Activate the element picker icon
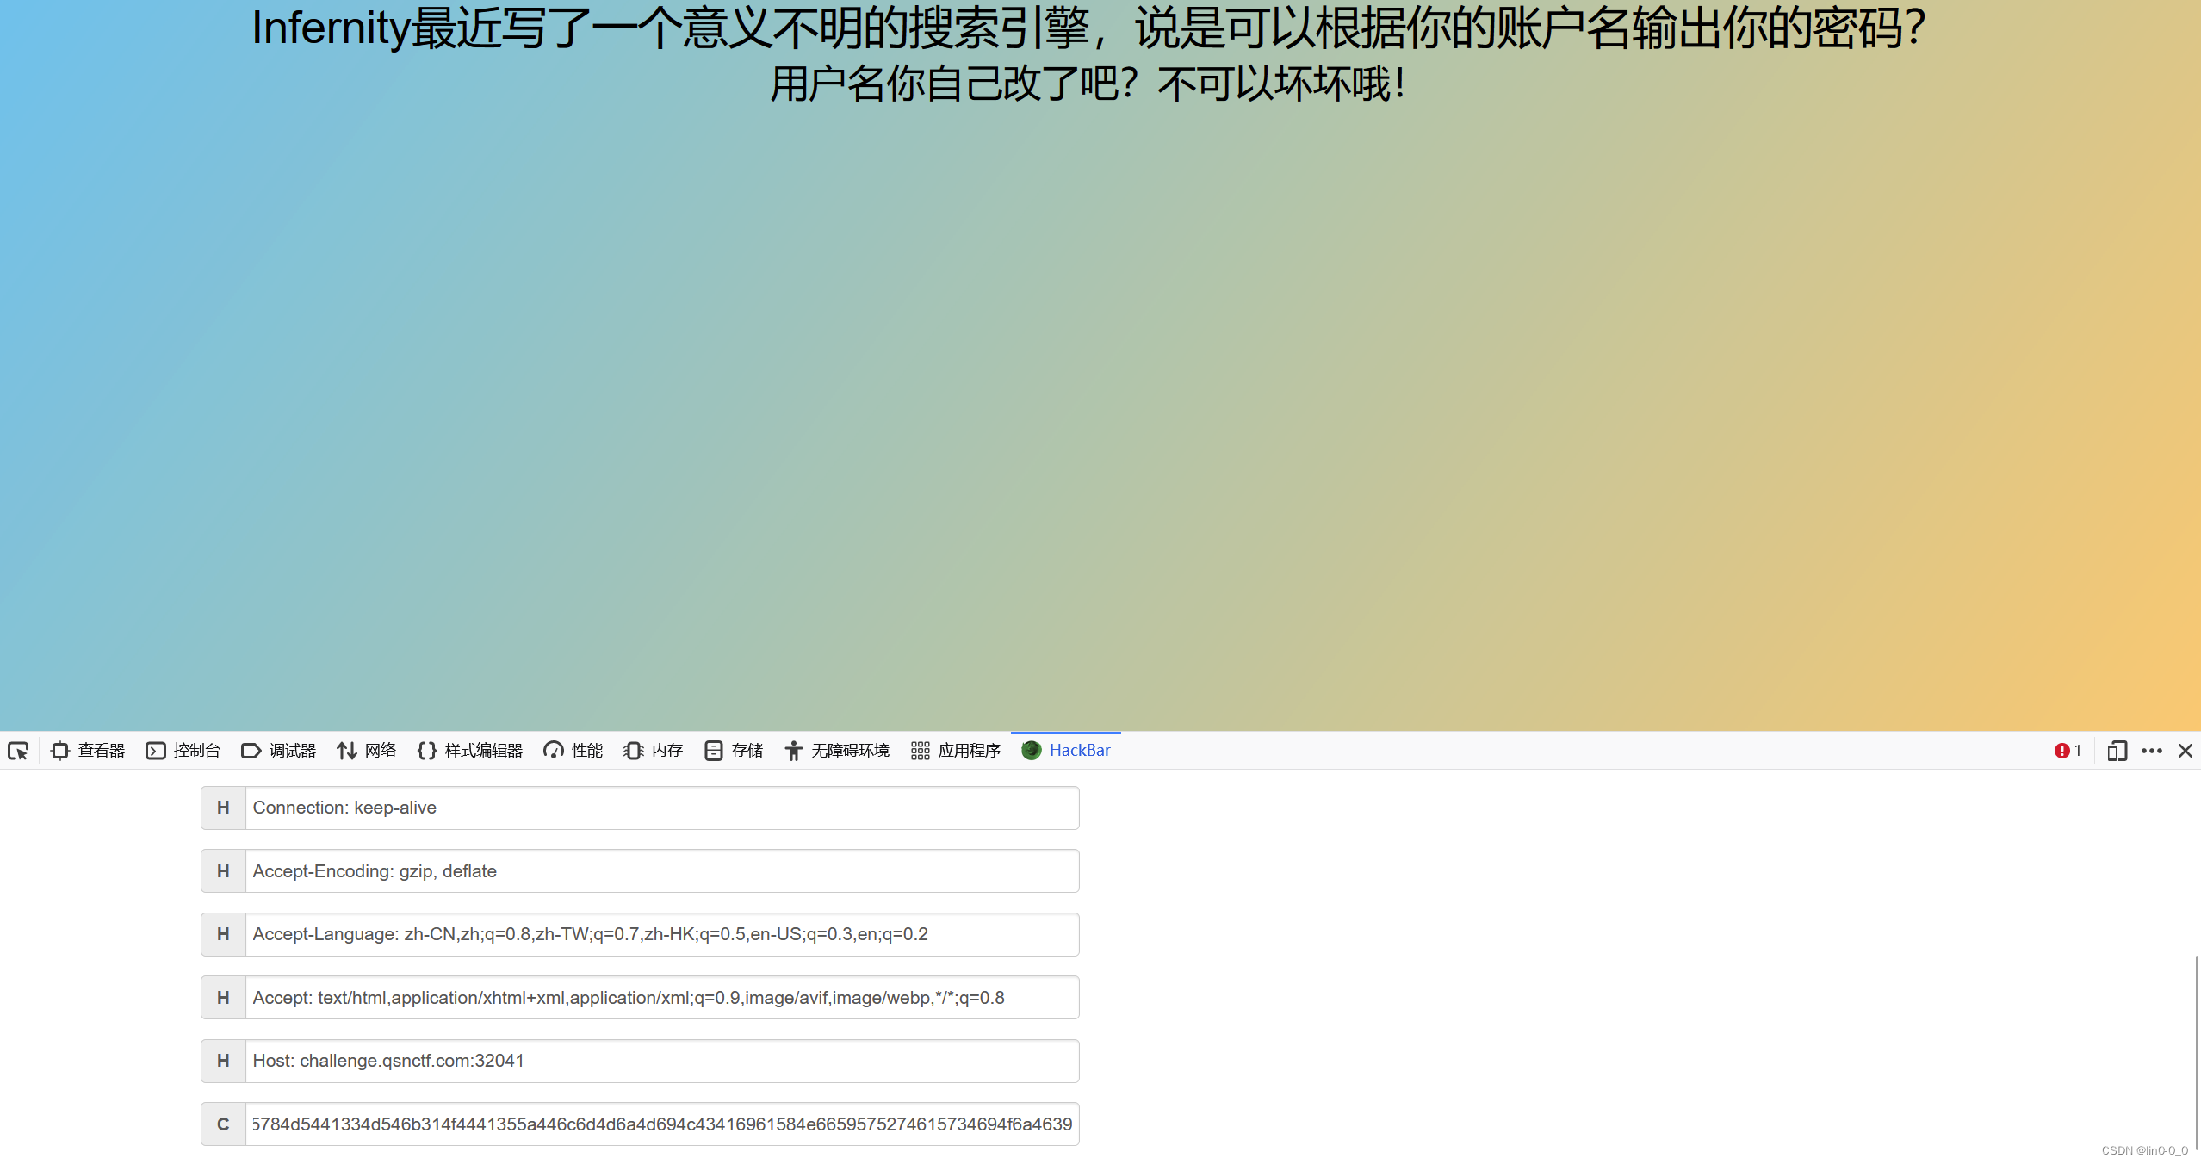This screenshot has width=2201, height=1164. tap(18, 751)
